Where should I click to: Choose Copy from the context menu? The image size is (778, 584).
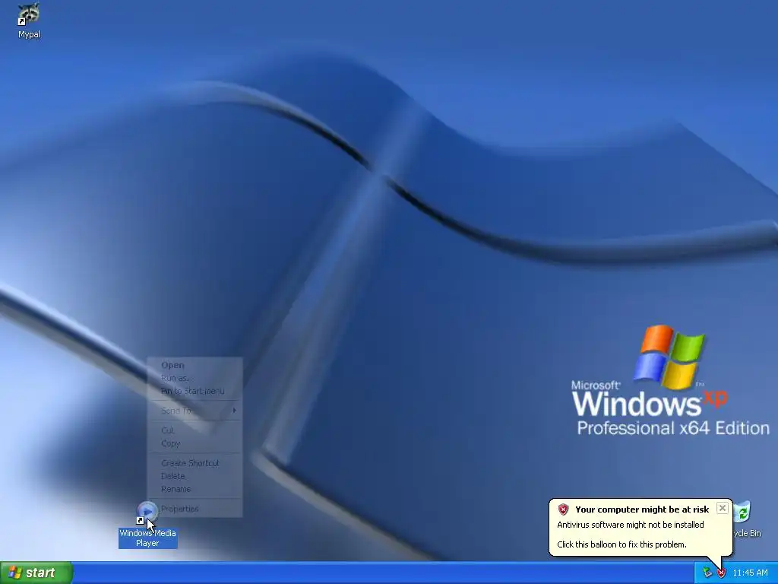[195, 443]
